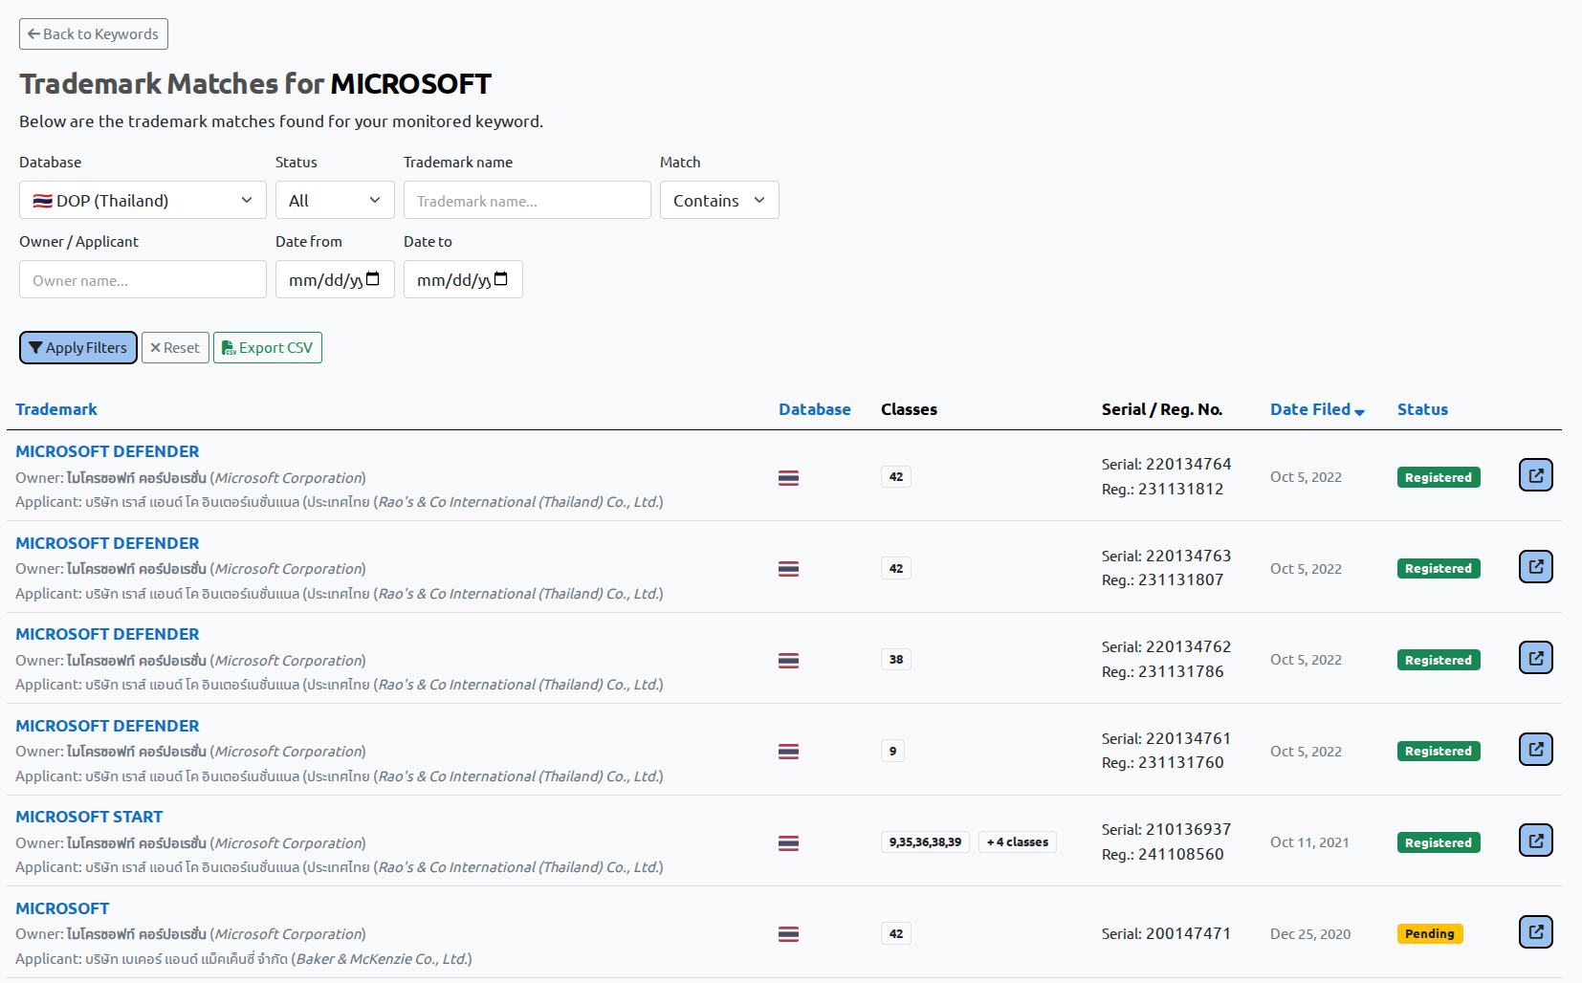This screenshot has height=983, width=1582.
Task: Open external link for serial 220134763
Action: pos(1535,567)
